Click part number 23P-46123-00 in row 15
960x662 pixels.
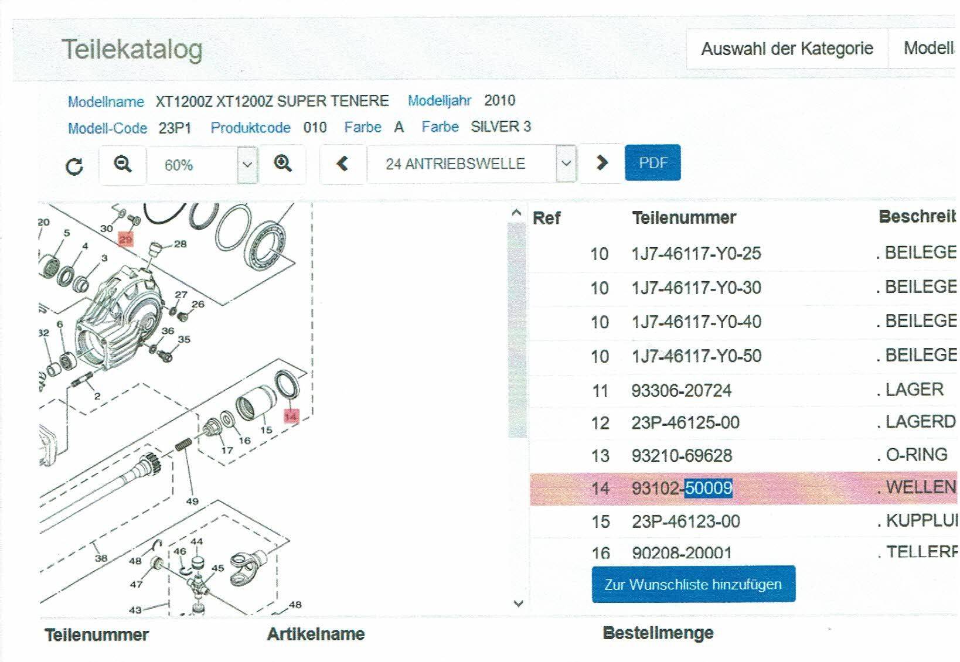(686, 521)
